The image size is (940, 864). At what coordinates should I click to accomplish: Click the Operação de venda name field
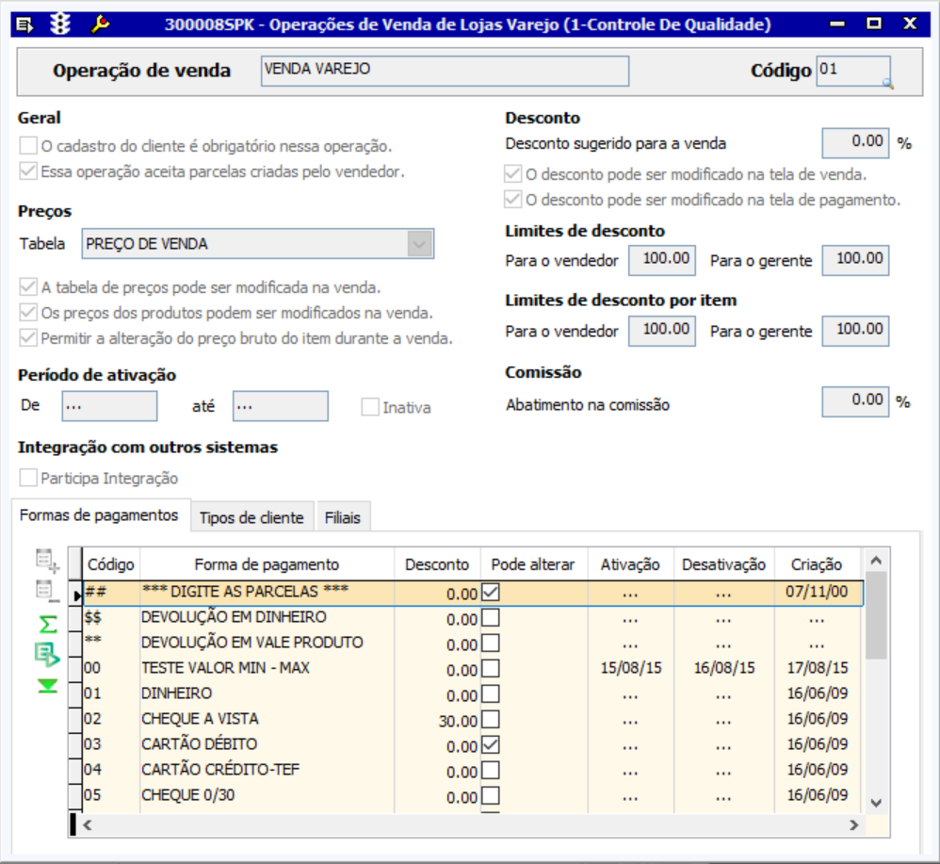point(445,71)
